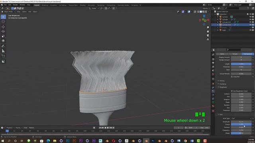The image size is (255, 143).
Task: Select None children type button
Action: [x=222, y=54]
